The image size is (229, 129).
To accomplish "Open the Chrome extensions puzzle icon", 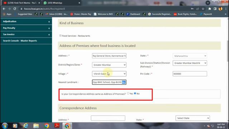I will pyautogui.click(x=210, y=9).
